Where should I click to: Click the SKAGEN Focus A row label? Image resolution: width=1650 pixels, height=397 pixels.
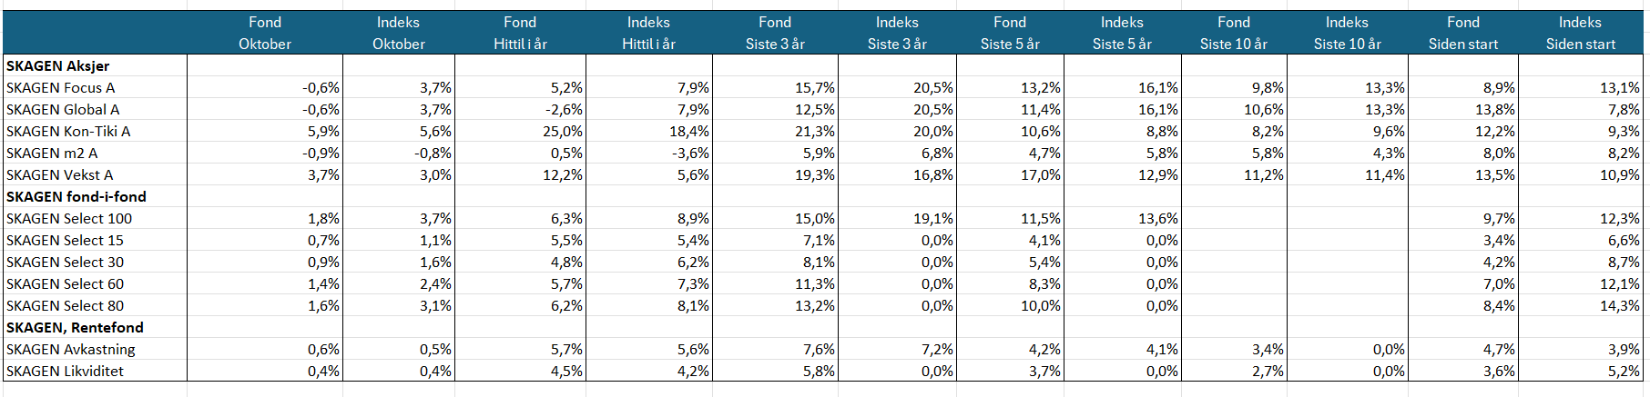point(61,88)
